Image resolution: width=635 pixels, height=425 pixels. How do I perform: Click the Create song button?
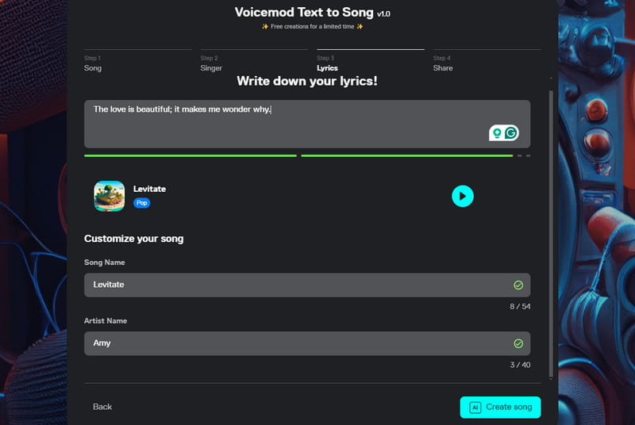500,407
